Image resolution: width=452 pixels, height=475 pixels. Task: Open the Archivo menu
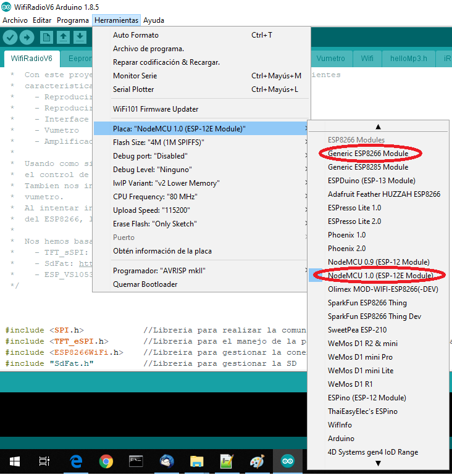click(x=15, y=20)
